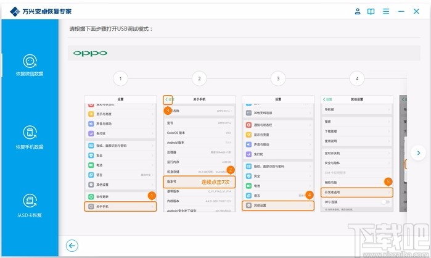
Task: Select the recover WeChat data icon
Action: tap(30, 61)
